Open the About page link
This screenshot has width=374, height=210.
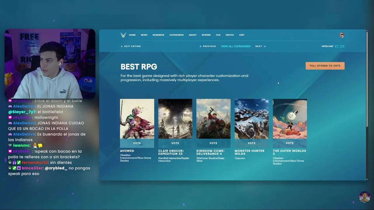coord(193,35)
